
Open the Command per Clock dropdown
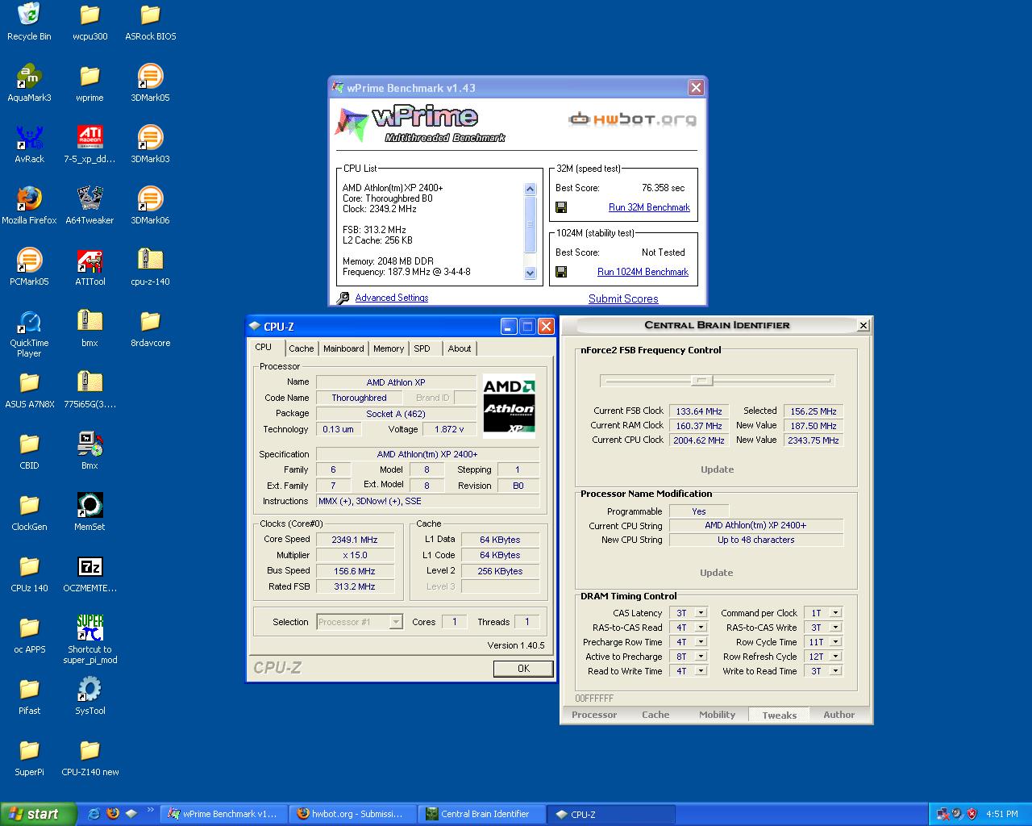[x=835, y=613]
